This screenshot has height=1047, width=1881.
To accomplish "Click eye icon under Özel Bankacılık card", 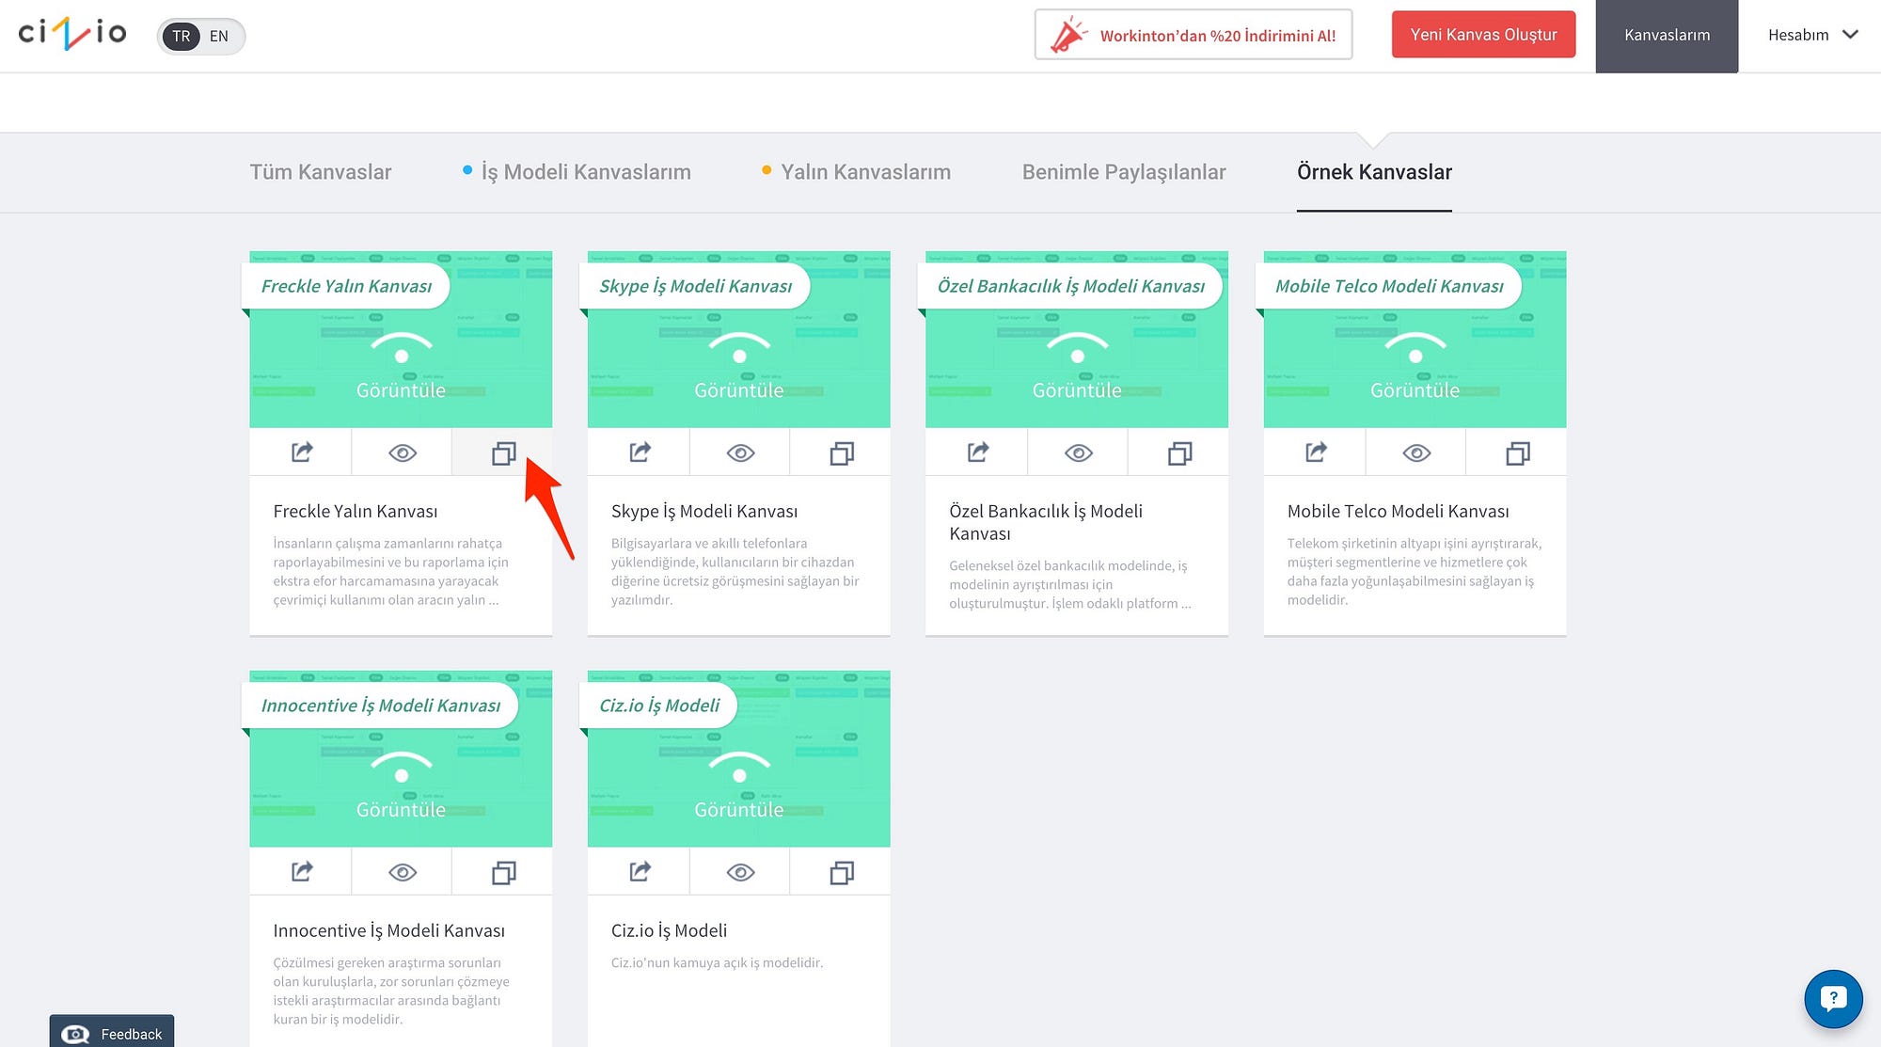I will pos(1078,452).
